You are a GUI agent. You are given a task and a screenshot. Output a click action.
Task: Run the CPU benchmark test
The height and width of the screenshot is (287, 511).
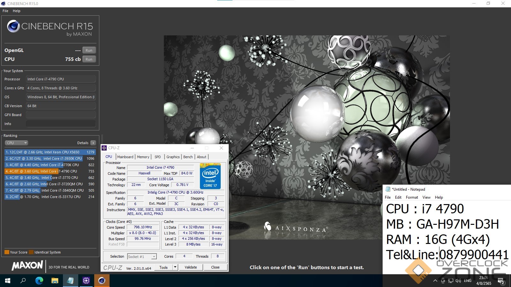coord(89,59)
